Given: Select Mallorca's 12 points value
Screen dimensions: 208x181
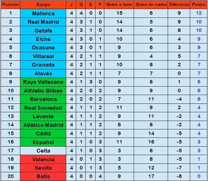Looking at the screenshot, I should pos(199,13).
